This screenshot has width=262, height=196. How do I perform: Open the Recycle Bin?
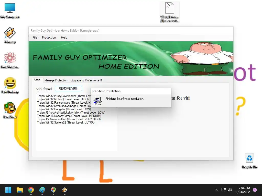click(x=249, y=161)
